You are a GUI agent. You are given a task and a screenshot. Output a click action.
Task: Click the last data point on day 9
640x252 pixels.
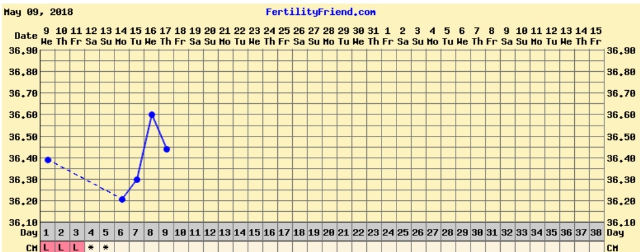coord(167,149)
